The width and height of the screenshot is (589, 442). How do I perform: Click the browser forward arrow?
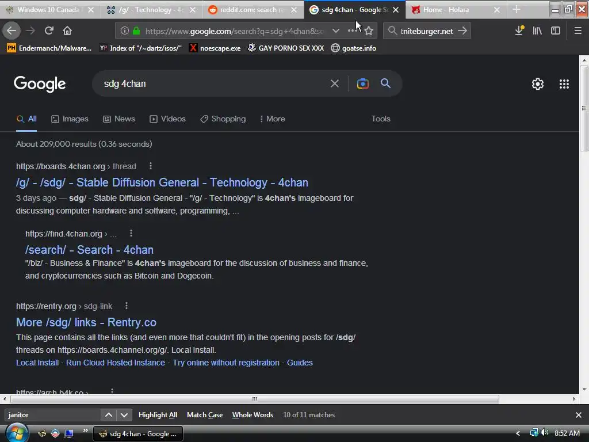[30, 31]
